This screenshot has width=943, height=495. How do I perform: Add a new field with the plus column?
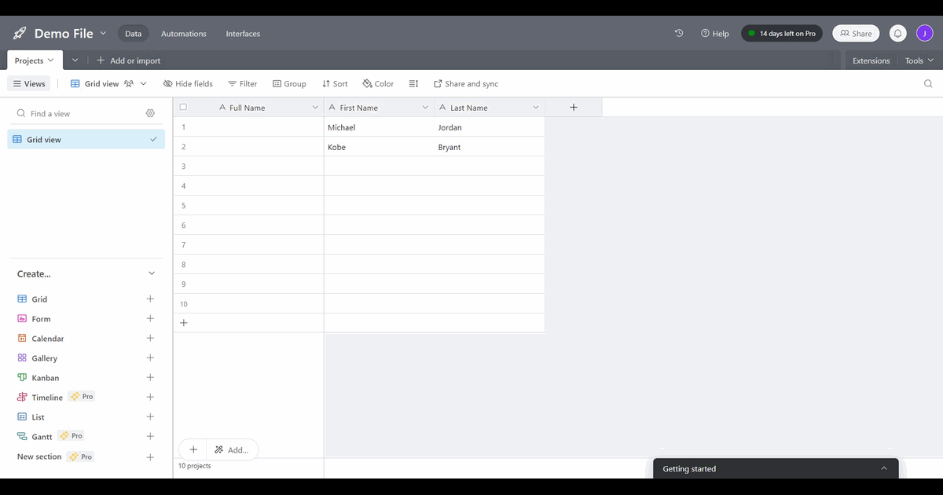coord(574,108)
